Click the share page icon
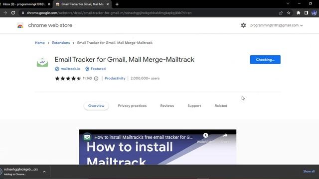Image resolution: width=319 pixels, height=179 pixels. pos(281,13)
